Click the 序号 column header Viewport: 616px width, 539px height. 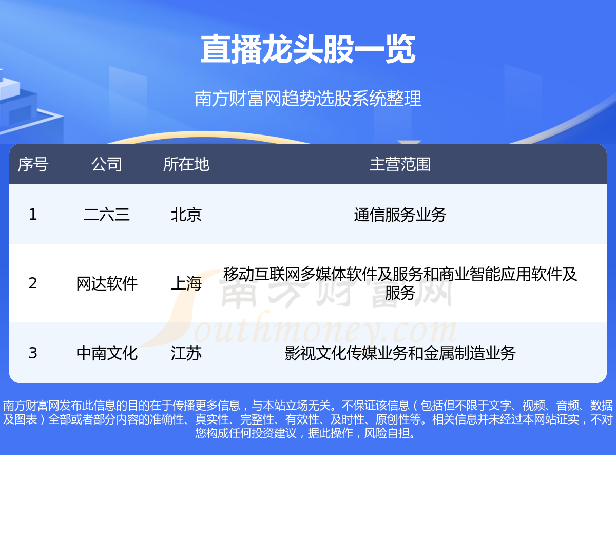point(33,164)
